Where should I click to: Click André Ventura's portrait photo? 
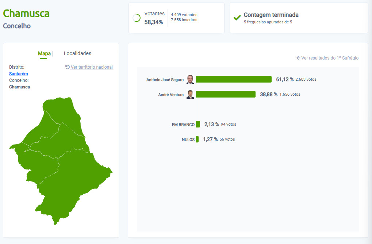click(x=190, y=95)
